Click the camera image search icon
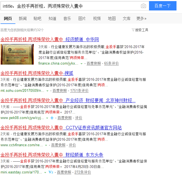182x177 pixels. pos(144,6)
